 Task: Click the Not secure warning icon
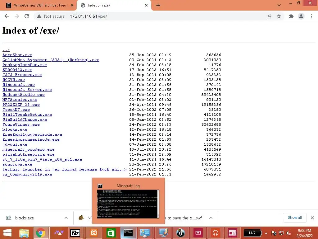point(39,16)
